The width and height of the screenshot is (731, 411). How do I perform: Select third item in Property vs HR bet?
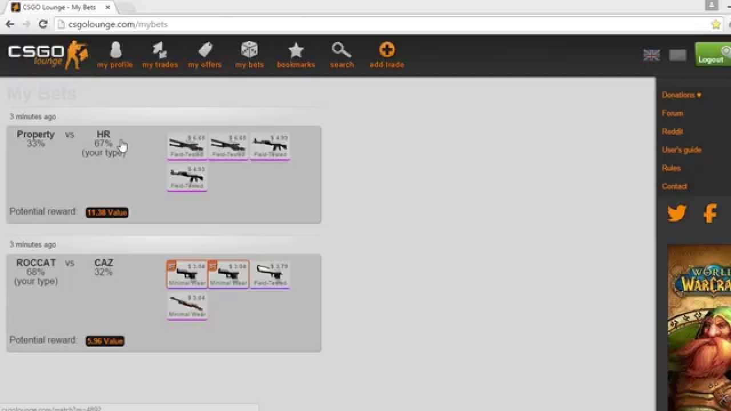pyautogui.click(x=270, y=147)
